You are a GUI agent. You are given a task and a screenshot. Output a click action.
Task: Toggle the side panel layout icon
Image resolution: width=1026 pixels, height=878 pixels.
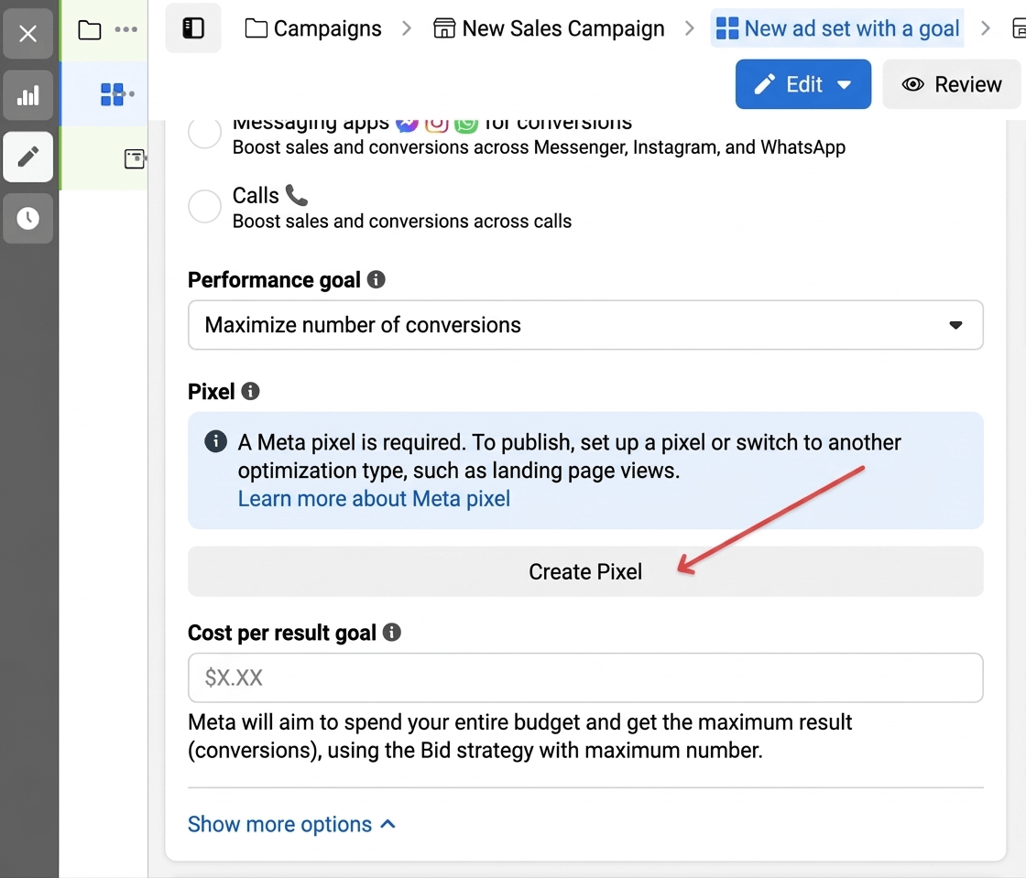193,29
